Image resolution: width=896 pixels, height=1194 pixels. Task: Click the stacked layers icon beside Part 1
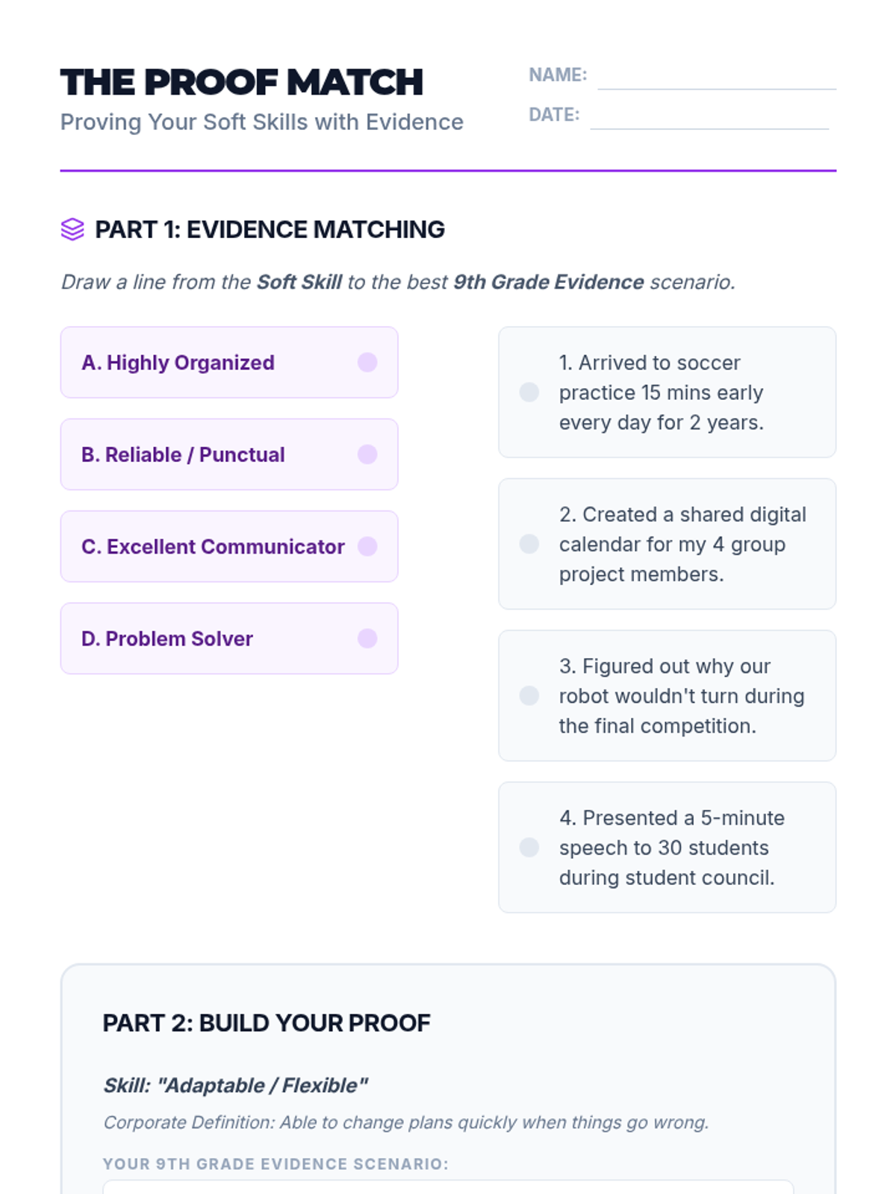click(x=72, y=229)
